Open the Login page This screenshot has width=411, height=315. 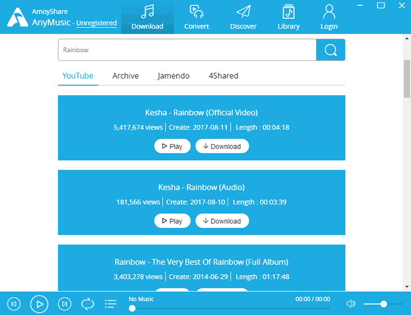329,17
